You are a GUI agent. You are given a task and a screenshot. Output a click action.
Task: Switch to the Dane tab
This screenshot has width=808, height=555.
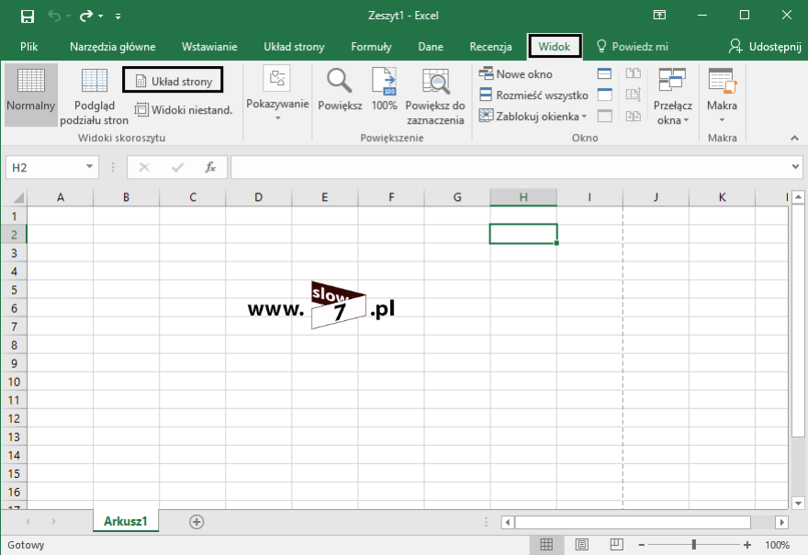click(x=431, y=47)
